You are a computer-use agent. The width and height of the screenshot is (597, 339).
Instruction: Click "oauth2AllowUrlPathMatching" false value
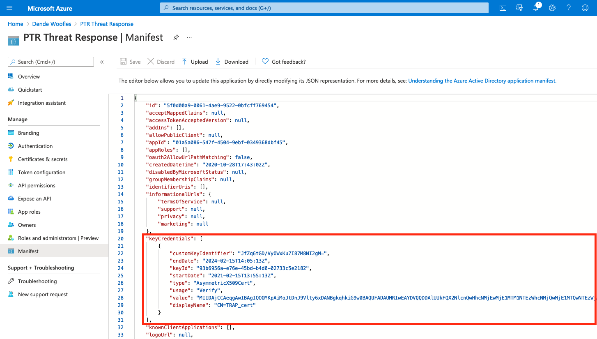[242, 157]
